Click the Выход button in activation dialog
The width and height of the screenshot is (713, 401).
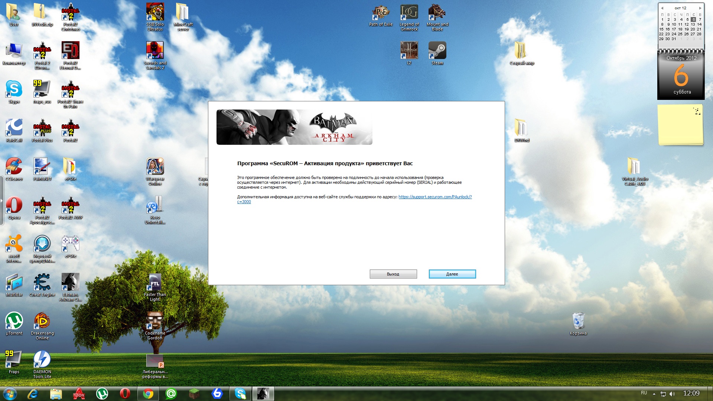point(393,274)
